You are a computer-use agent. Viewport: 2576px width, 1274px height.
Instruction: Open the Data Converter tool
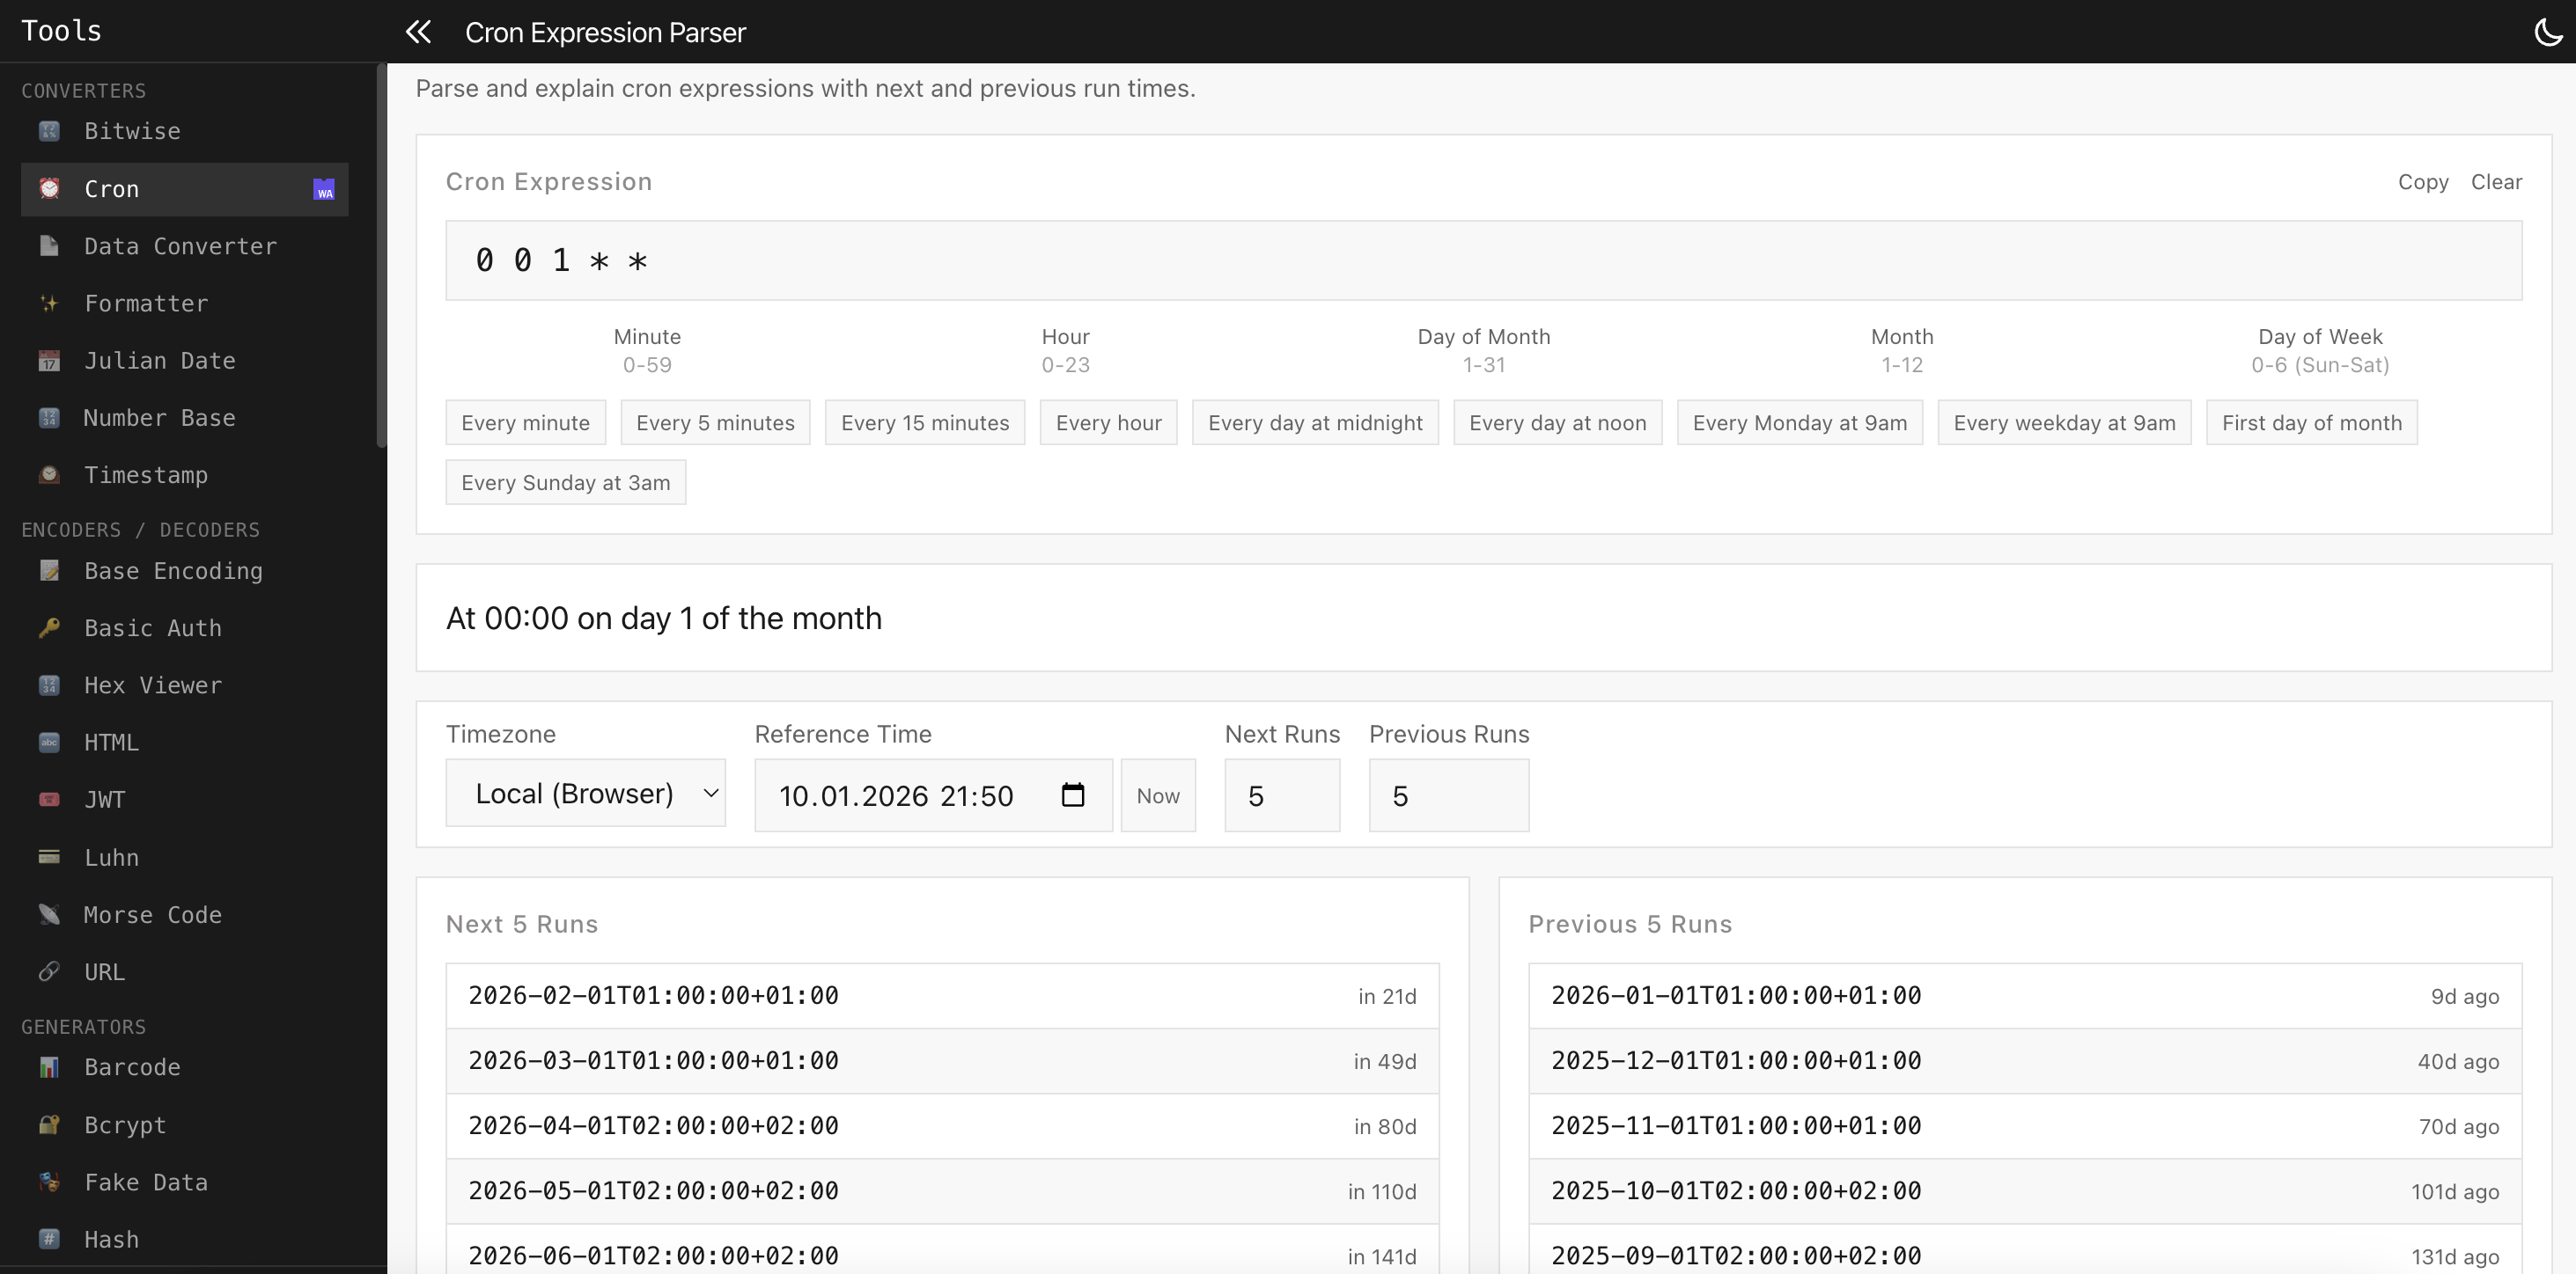click(x=180, y=245)
